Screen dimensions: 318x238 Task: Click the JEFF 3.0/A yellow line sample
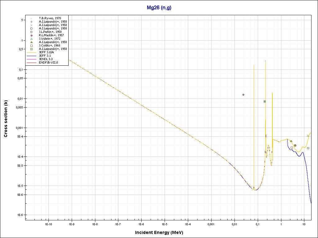(32, 52)
